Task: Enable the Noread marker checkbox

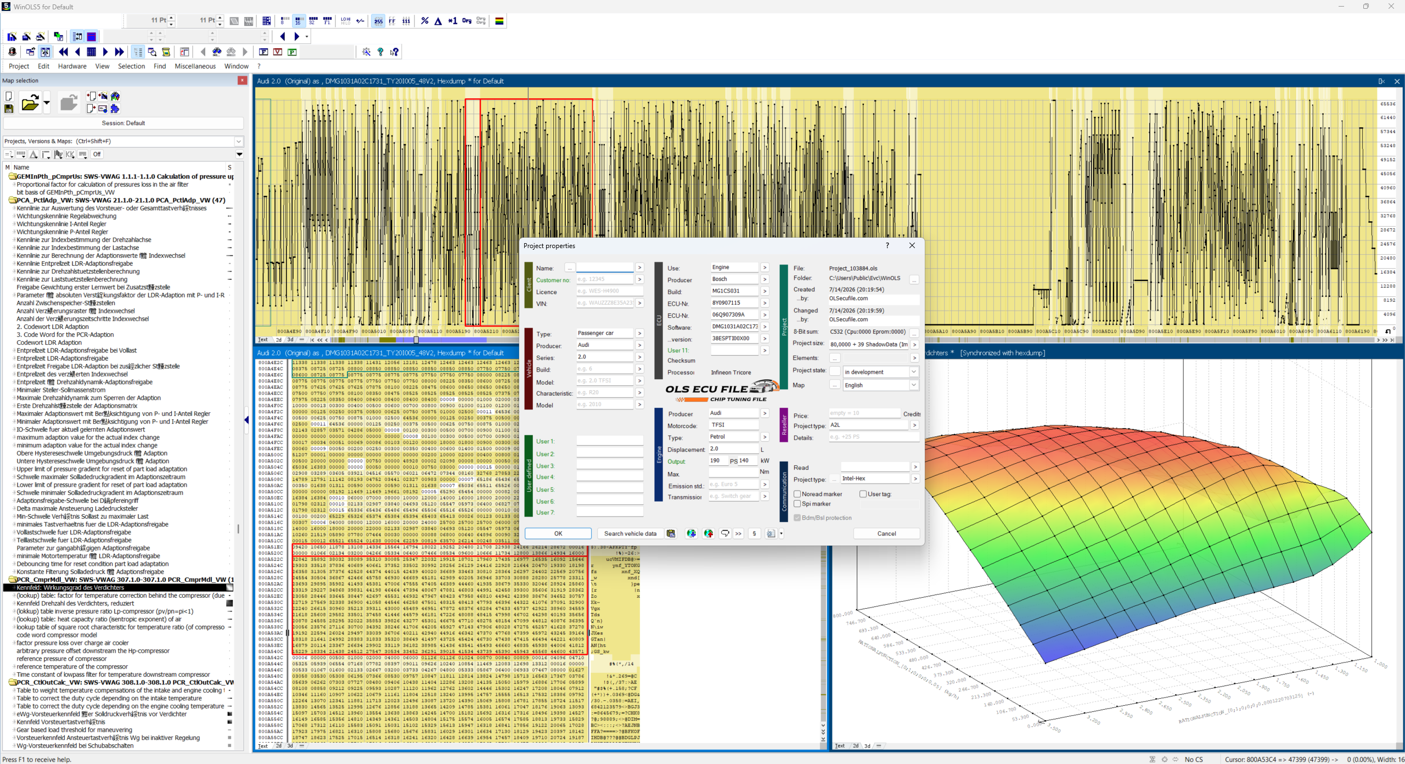Action: (x=797, y=494)
